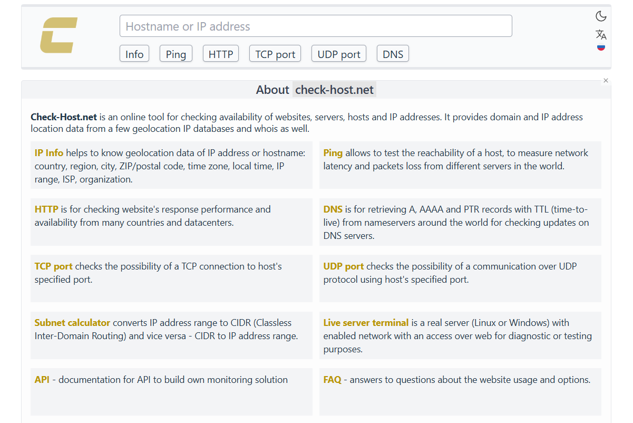Toggle dark mode moon icon
Viewport: 633px width, 423px height.
[x=601, y=16]
